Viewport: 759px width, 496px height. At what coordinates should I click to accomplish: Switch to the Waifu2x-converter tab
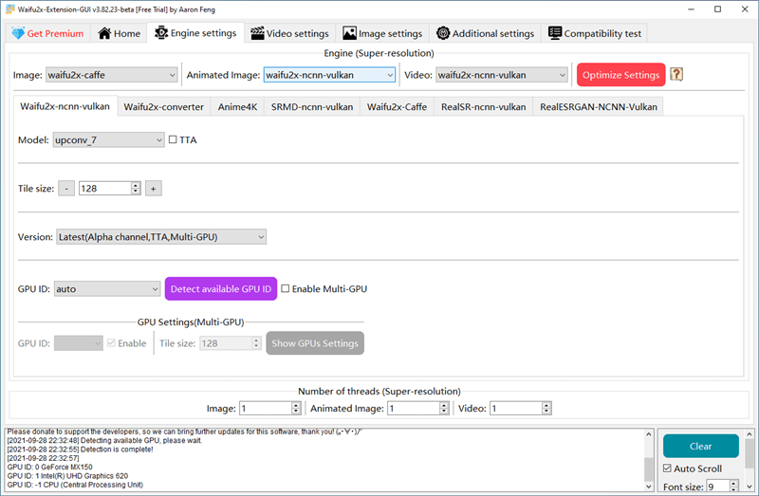(163, 107)
